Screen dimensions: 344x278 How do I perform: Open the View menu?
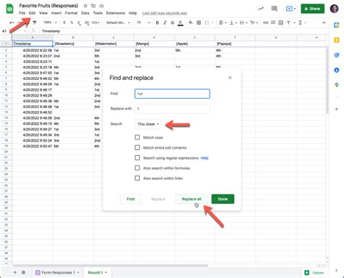coord(44,13)
